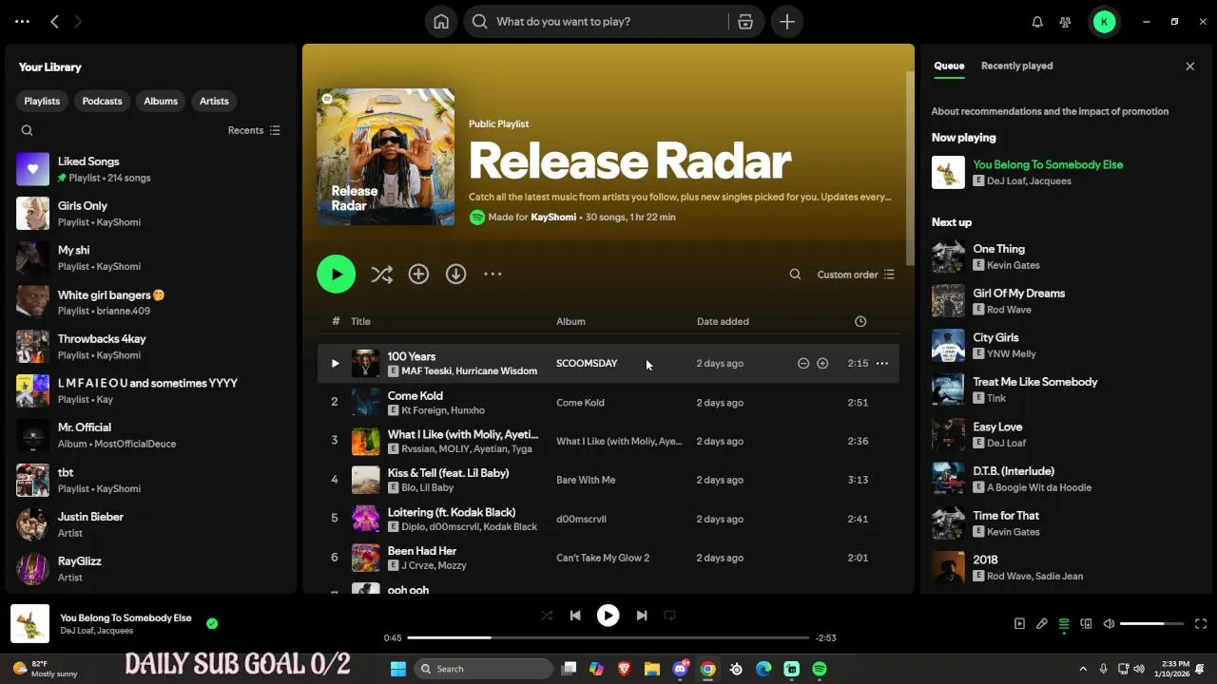Hide 100 Years with the minus icon
Image resolution: width=1217 pixels, height=684 pixels.
point(803,363)
